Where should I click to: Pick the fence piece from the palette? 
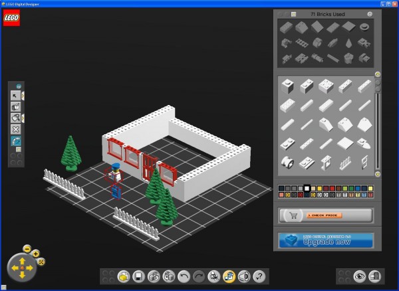[x=345, y=163]
